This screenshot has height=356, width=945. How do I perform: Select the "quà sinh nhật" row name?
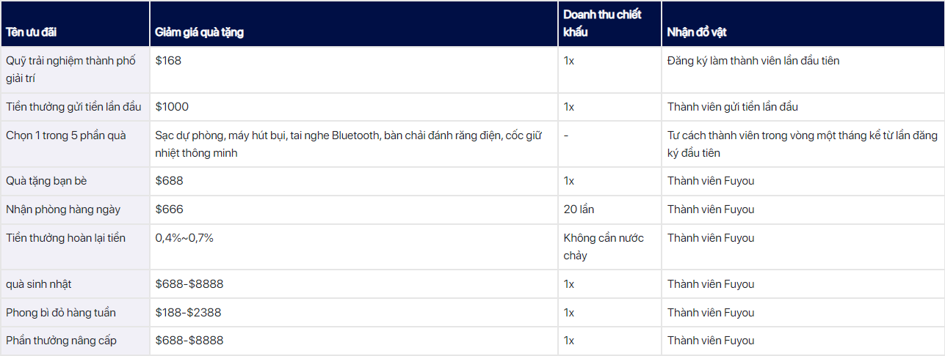coord(39,284)
